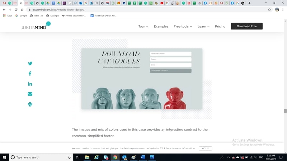Expand the Learn menu
This screenshot has height=161, width=287.
point(203,26)
